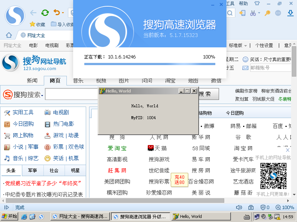This screenshot has width=297, height=222.
Task: Expand the 搜狗搜索 engine dropdown
Action: [42, 95]
